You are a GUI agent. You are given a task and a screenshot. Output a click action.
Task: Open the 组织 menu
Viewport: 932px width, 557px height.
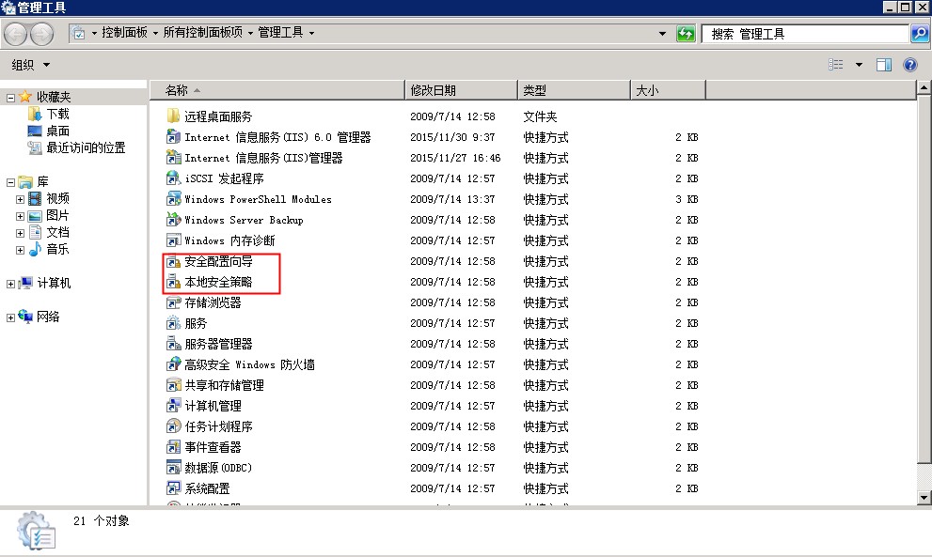(x=30, y=65)
